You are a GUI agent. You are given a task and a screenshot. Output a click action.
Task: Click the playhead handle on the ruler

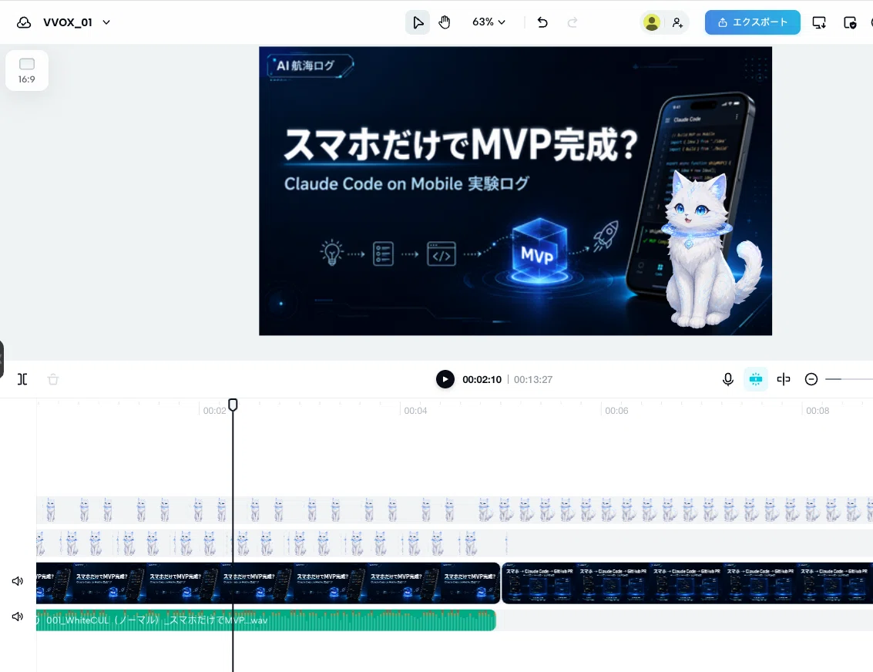tap(233, 405)
